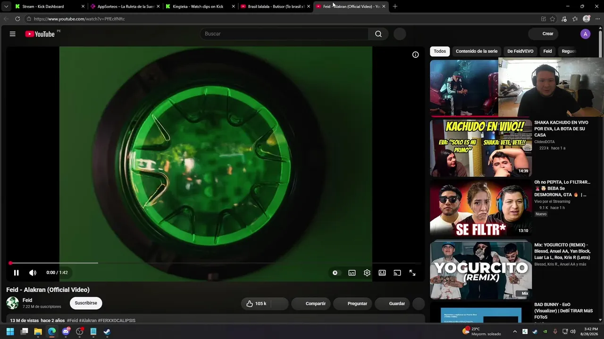
Task: Click the browser address bar
Action: [x=283, y=19]
